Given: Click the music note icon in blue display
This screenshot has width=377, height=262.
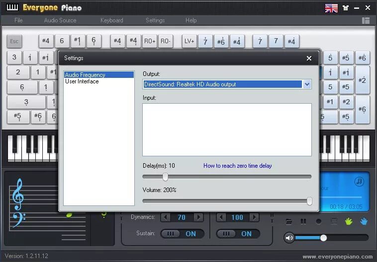Looking at the screenshot, I should pos(359,182).
